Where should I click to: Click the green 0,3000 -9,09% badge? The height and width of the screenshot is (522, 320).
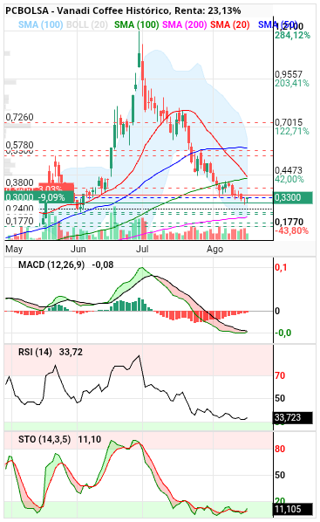[x=39, y=197]
